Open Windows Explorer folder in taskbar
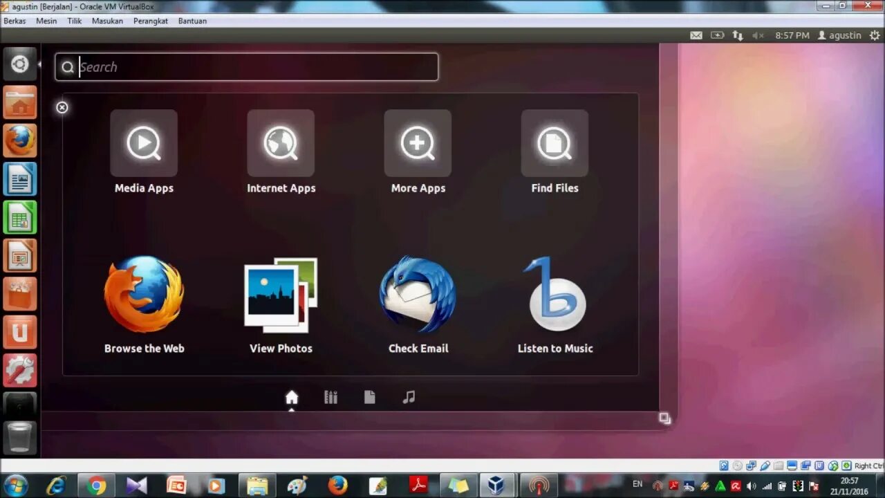Screen dimensions: 885x498 coord(257,486)
